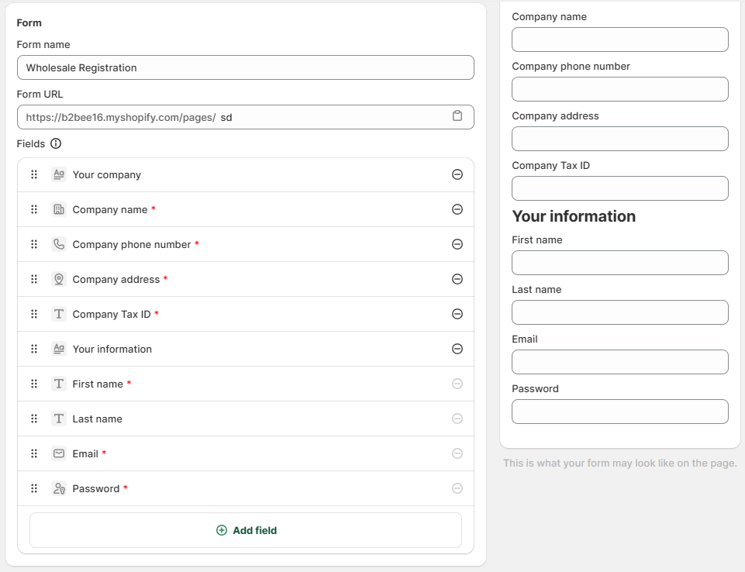Focus the preview Last name input

coord(620,312)
